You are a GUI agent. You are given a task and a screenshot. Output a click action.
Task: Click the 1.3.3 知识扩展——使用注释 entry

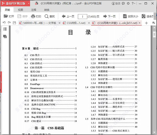click(114, 79)
